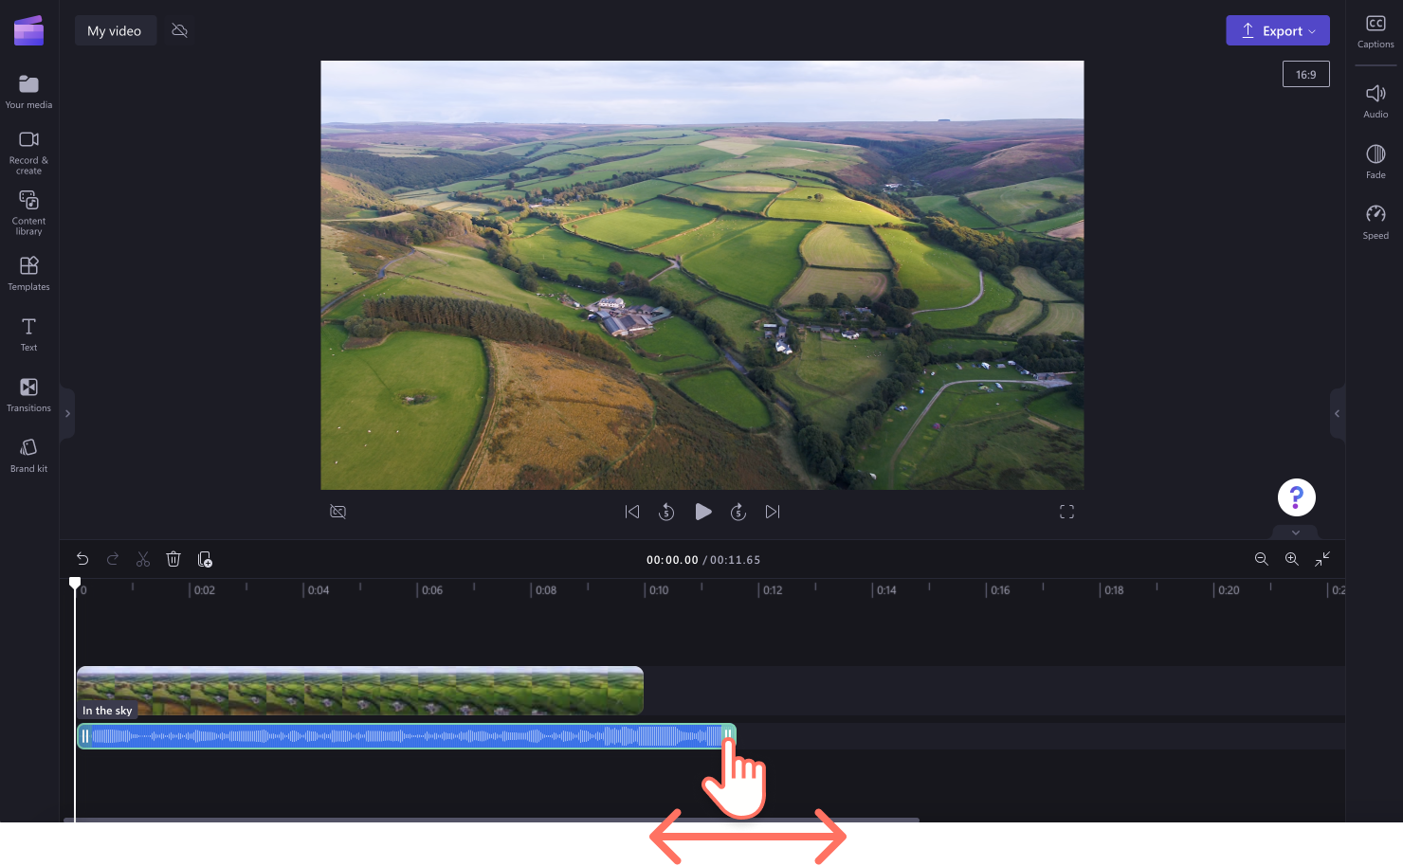Click the audio clip left trim handle
This screenshot has width=1403, height=866.
tap(84, 736)
